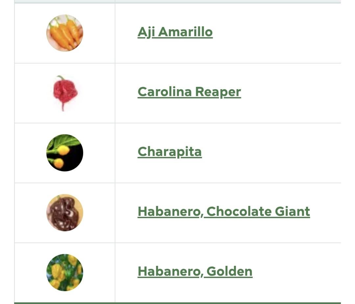
Task: Open the Aji Amarillo link
Action: tap(175, 32)
